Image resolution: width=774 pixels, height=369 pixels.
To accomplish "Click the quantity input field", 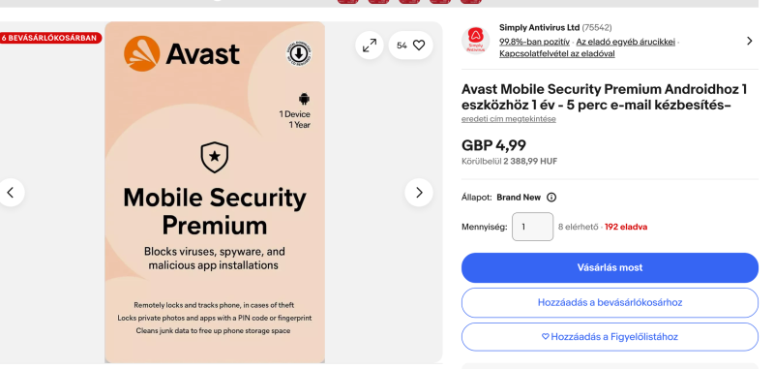I will tap(532, 227).
